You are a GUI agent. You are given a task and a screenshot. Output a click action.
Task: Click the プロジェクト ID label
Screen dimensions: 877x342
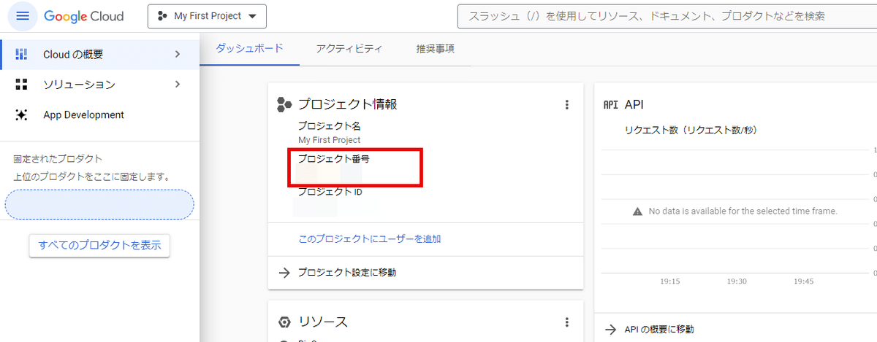click(330, 192)
